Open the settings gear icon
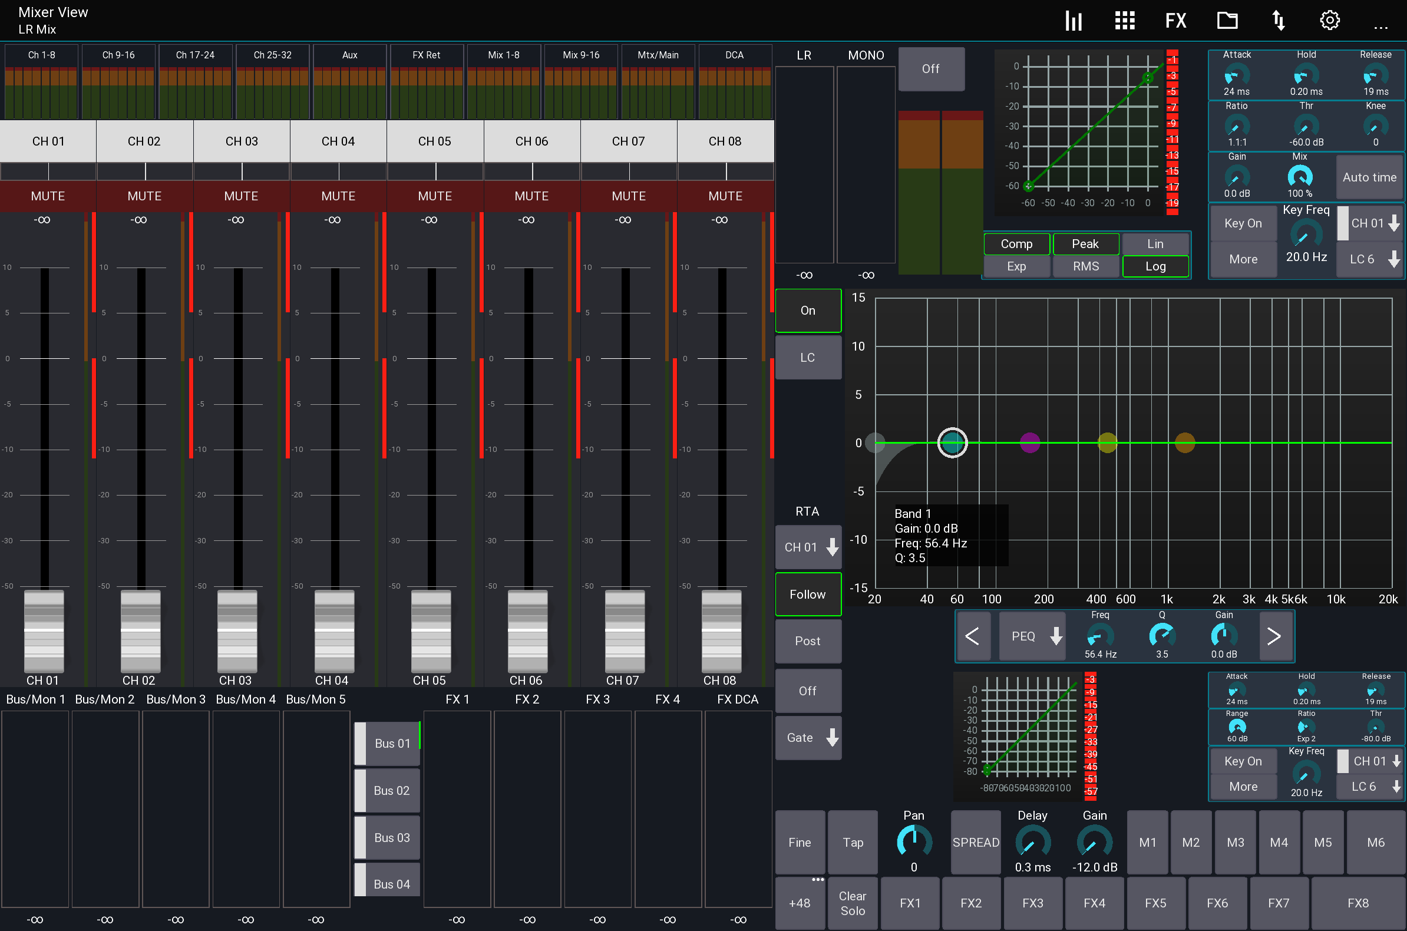This screenshot has width=1407, height=931. coord(1330,19)
